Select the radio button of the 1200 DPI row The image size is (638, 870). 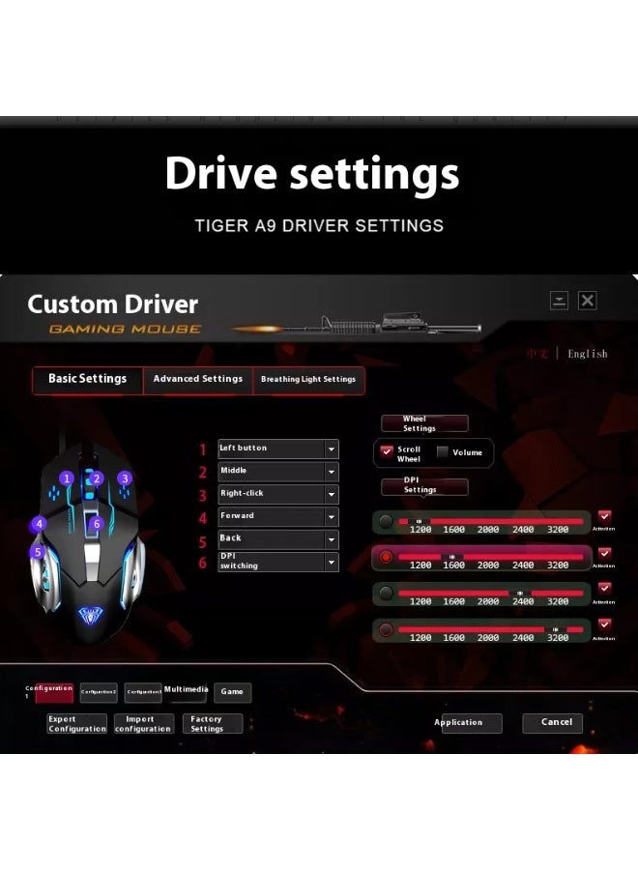(x=386, y=521)
